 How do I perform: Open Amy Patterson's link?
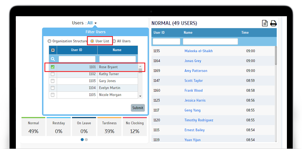(x=196, y=71)
